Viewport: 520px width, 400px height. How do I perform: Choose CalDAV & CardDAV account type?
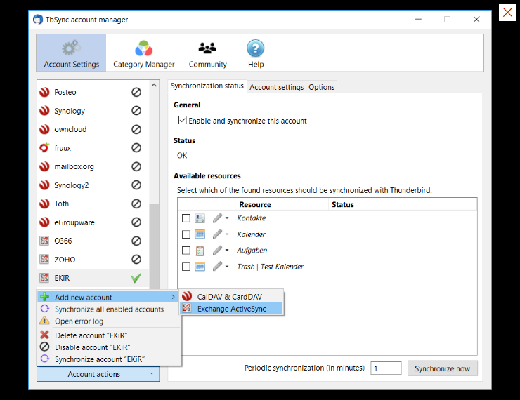[x=231, y=297]
